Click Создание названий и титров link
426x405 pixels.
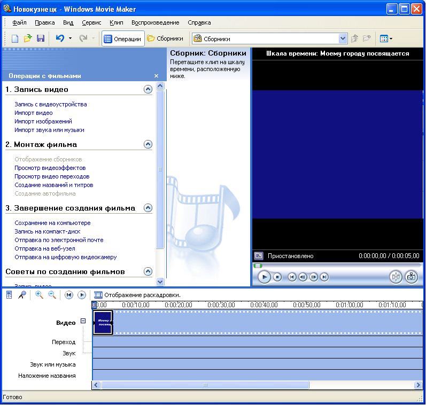click(x=54, y=185)
